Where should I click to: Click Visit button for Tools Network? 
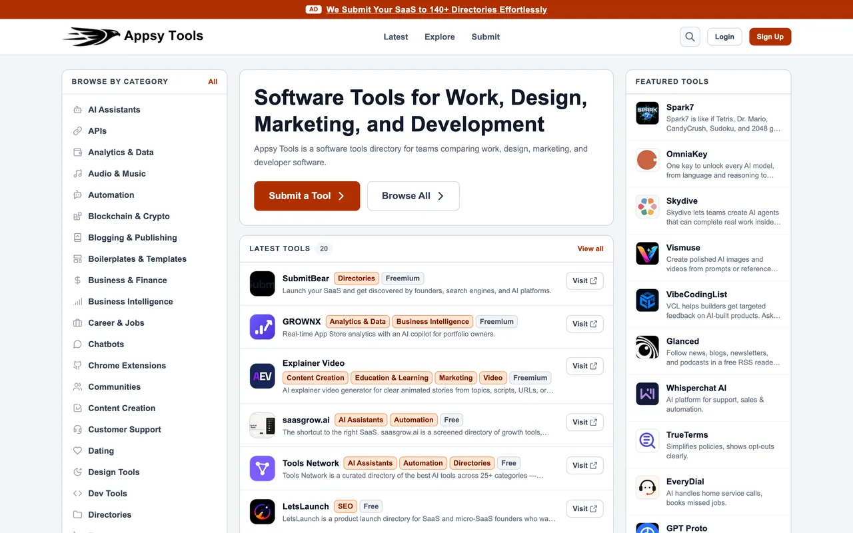tap(584, 465)
